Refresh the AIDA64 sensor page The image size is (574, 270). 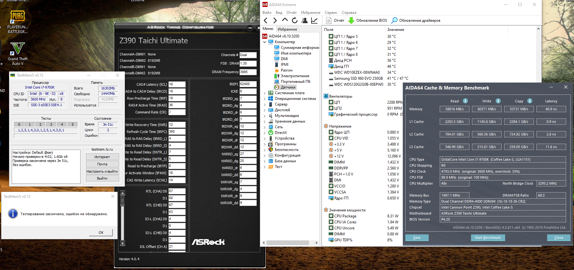pyautogui.click(x=295, y=20)
